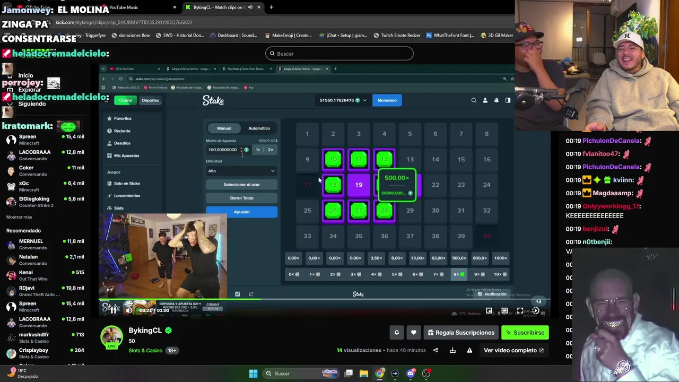Image resolution: width=679 pixels, height=382 pixels.
Task: Select the Deportes tab in Stake
Action: (x=150, y=100)
